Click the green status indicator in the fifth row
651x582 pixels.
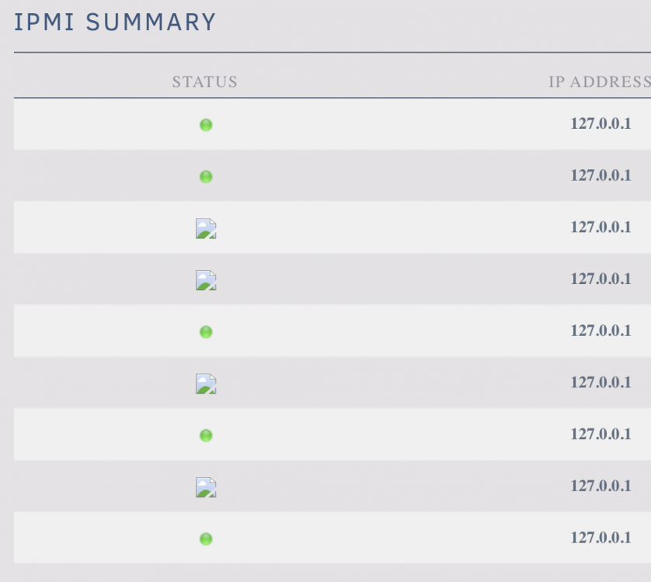click(206, 332)
